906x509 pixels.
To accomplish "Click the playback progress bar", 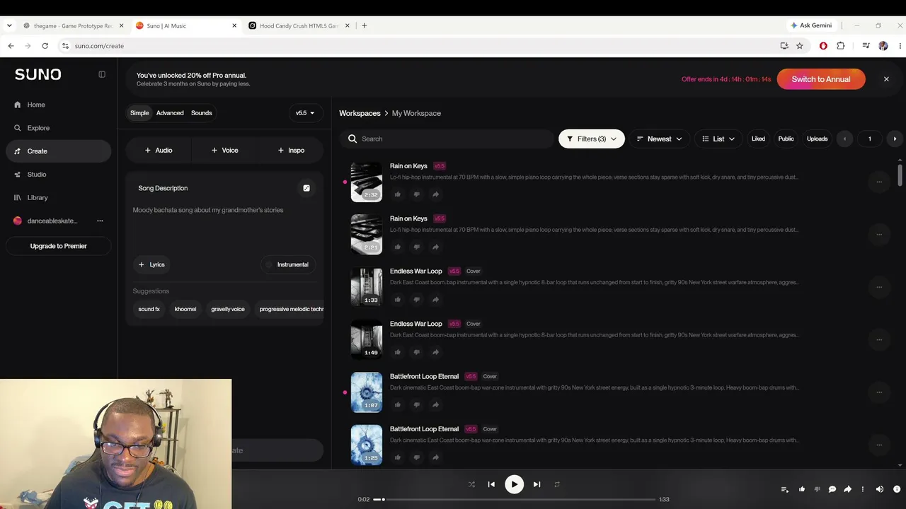I will point(515,499).
